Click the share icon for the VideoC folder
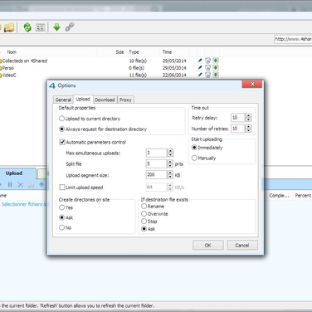This screenshot has height=312, width=312. [x=207, y=75]
